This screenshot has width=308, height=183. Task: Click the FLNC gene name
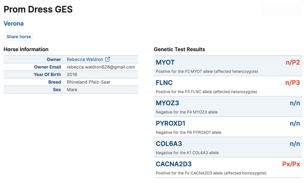(x=164, y=83)
